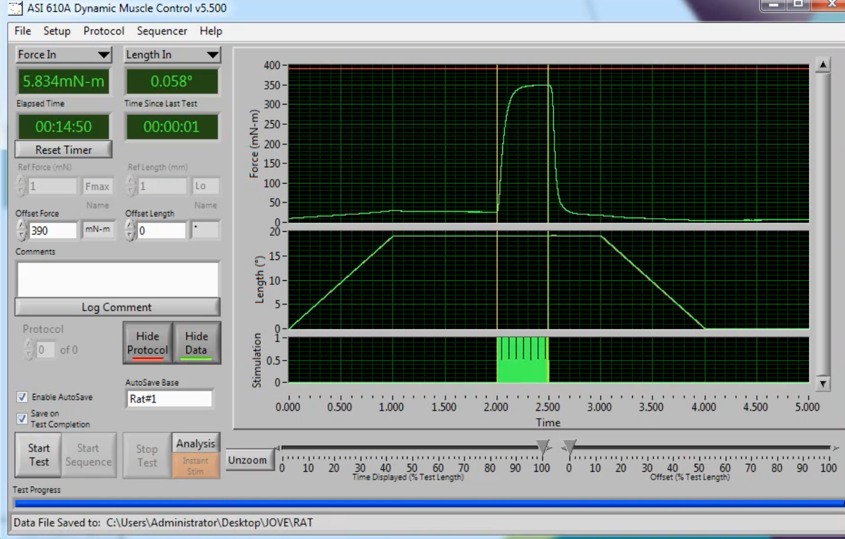This screenshot has height=539, width=845.
Task: Uncheck Save on Test Completion
Action: [x=22, y=419]
